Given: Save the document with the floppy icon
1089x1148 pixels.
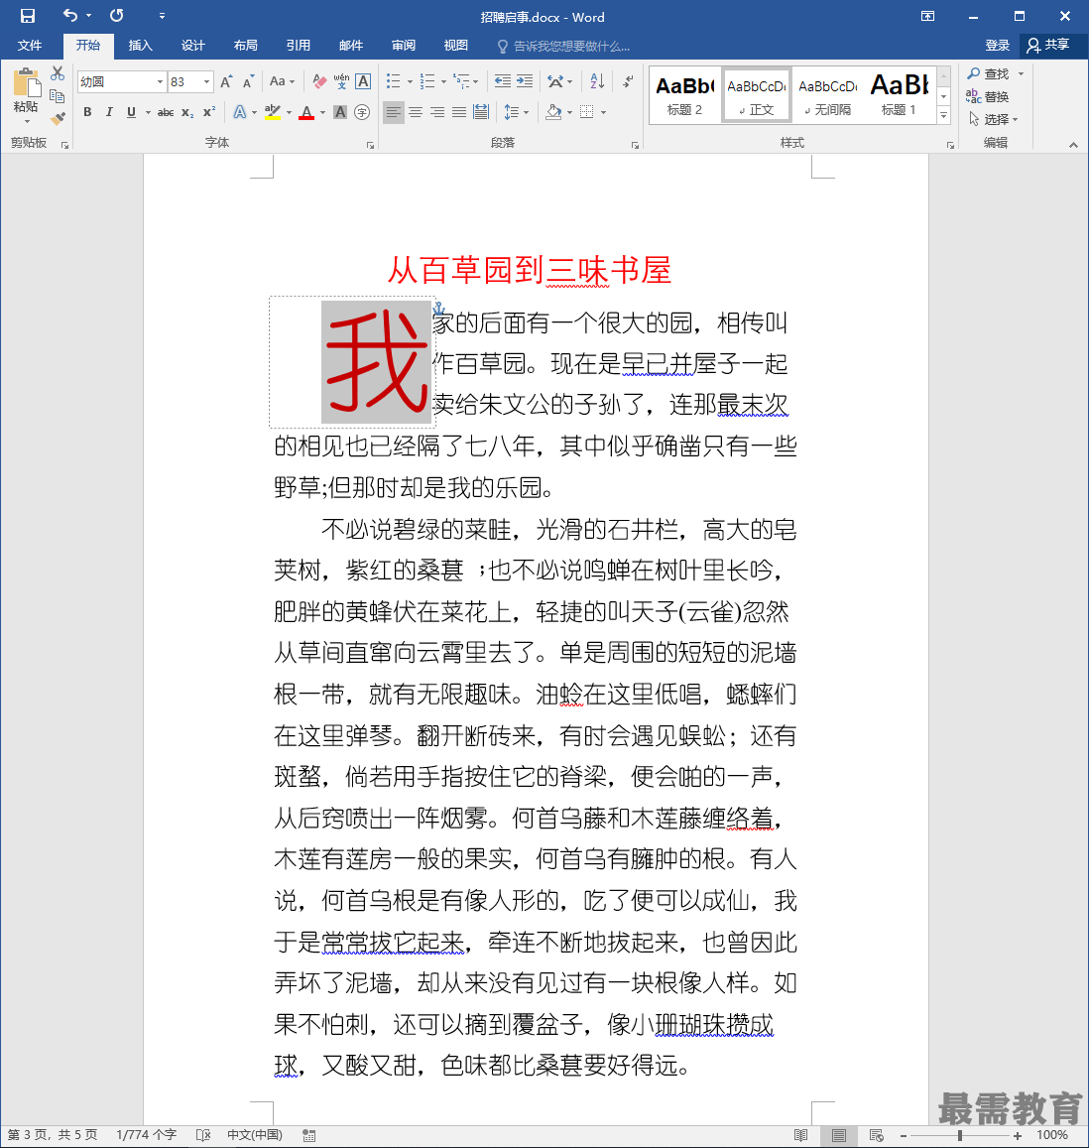Looking at the screenshot, I should coord(27,16).
